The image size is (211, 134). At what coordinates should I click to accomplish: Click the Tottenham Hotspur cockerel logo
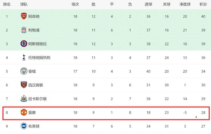pos(24,57)
